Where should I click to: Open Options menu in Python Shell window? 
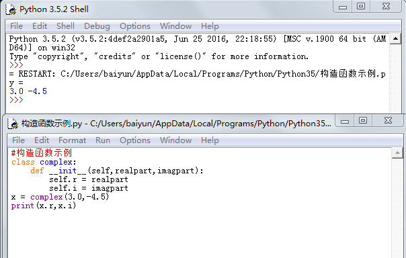(135, 26)
